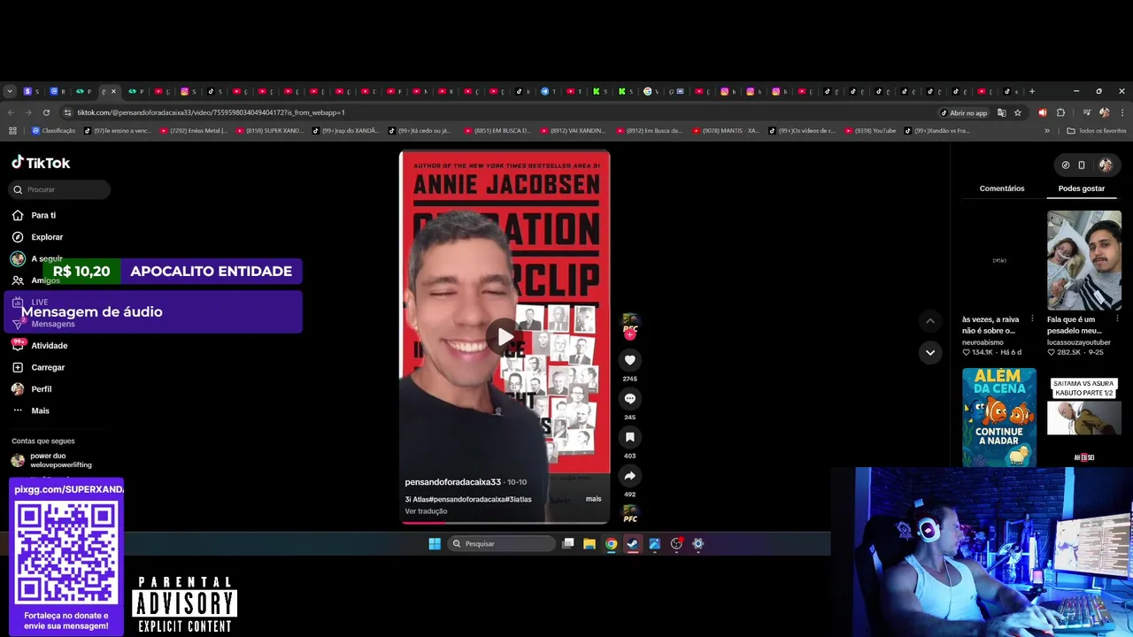Screen dimensions: 1133x637
Task: Click the site info icon by the URL
Action: coord(67,112)
